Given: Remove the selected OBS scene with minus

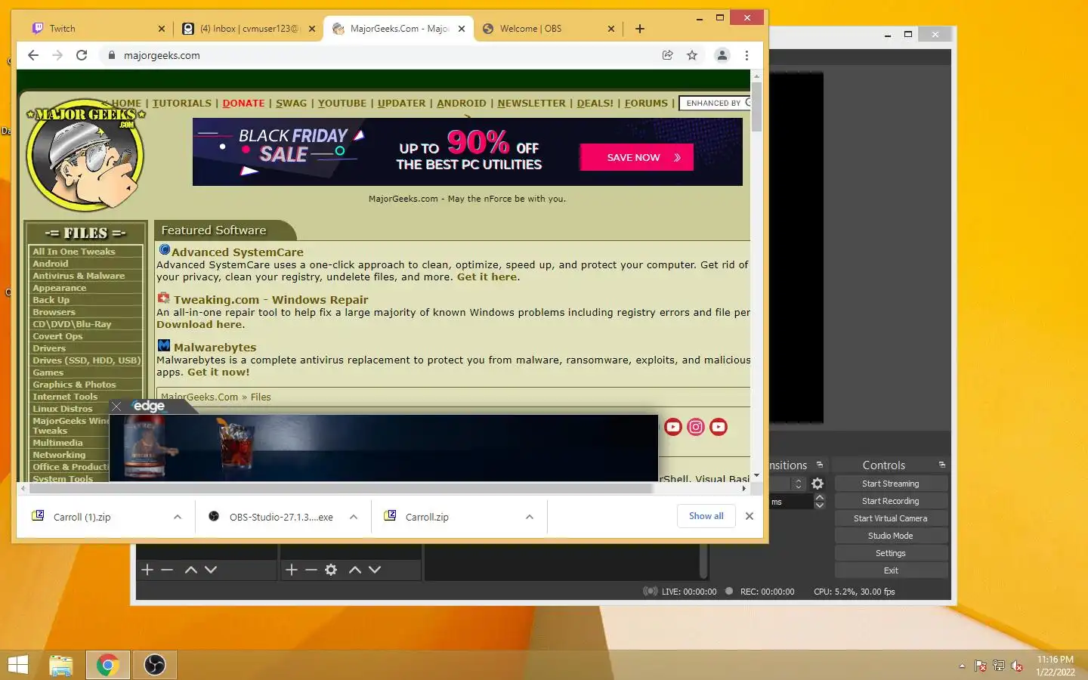Looking at the screenshot, I should point(167,570).
